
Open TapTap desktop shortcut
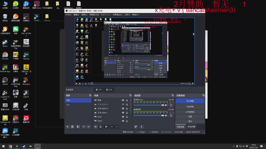click(x=26, y=56)
